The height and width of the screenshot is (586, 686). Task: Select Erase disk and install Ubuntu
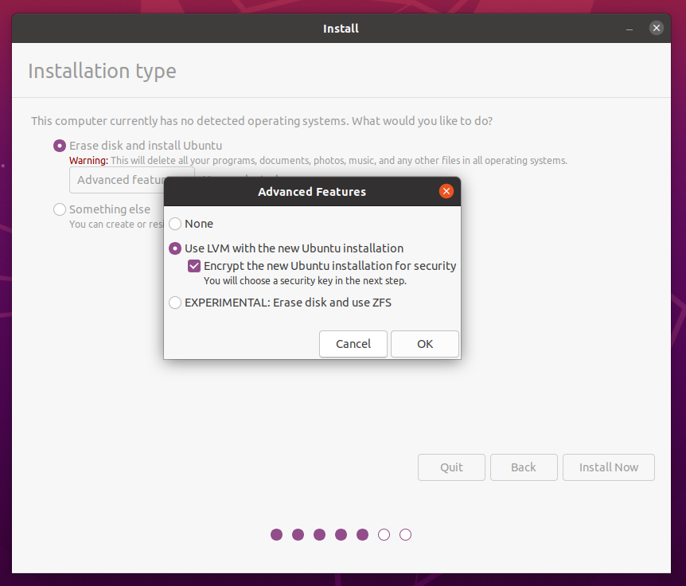pos(60,146)
